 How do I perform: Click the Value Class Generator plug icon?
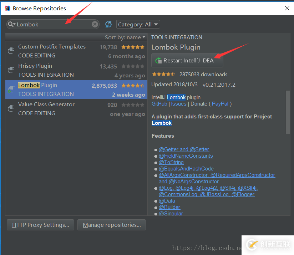[11, 109]
